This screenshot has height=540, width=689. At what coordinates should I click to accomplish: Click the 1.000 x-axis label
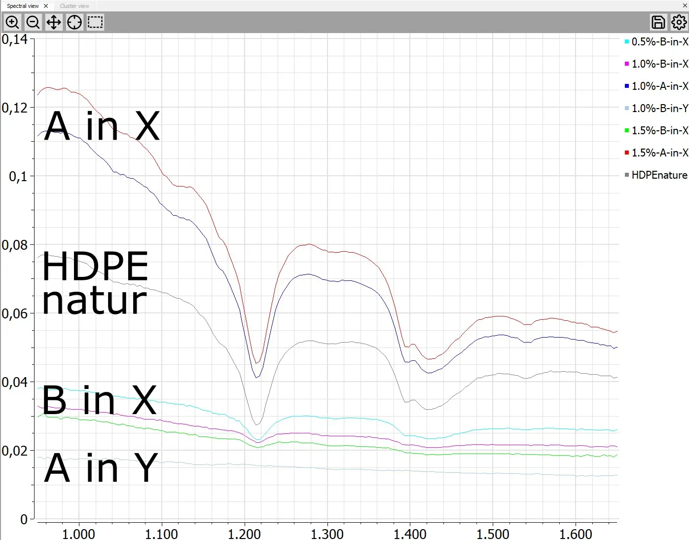(x=78, y=534)
